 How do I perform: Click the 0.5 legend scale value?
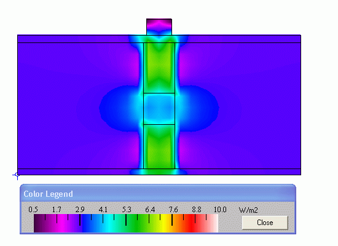click(x=33, y=210)
